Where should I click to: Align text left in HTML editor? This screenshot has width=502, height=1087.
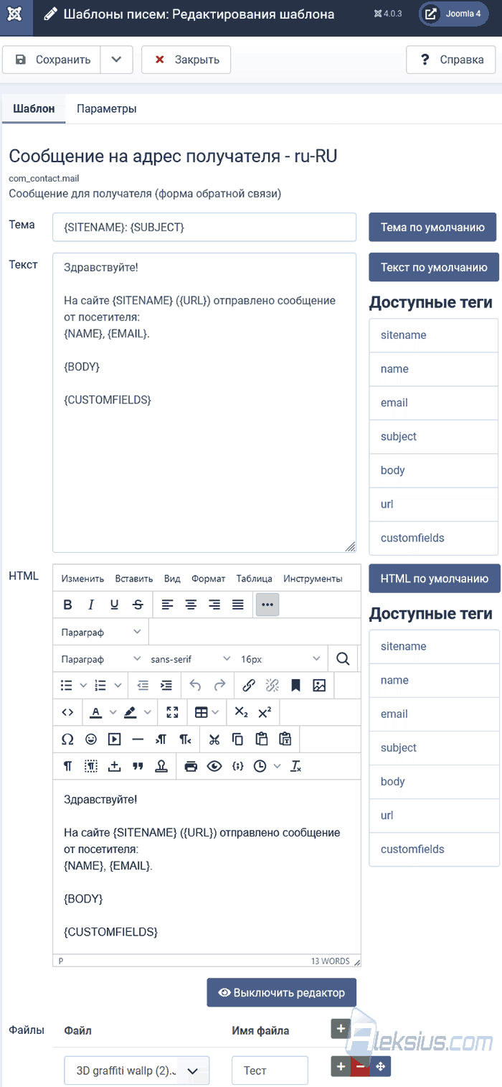167,605
